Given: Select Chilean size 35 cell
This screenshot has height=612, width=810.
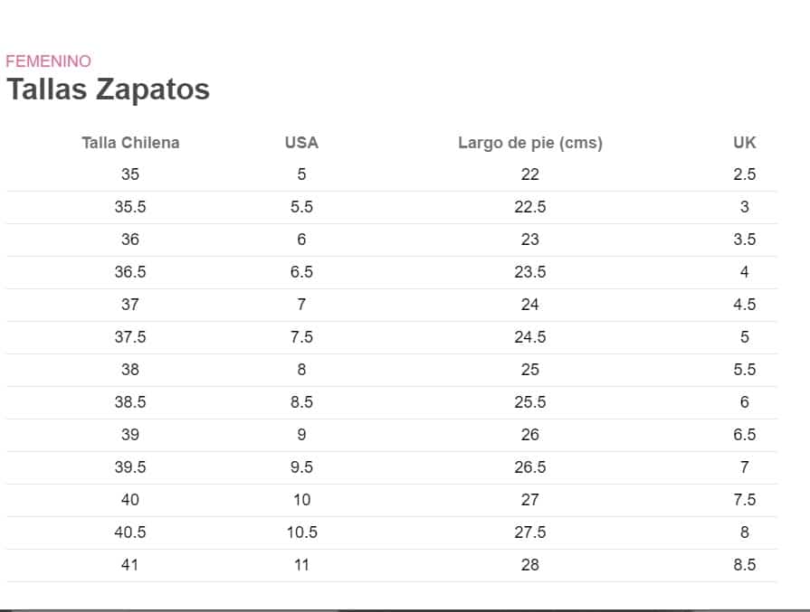Looking at the screenshot, I should (x=130, y=174).
